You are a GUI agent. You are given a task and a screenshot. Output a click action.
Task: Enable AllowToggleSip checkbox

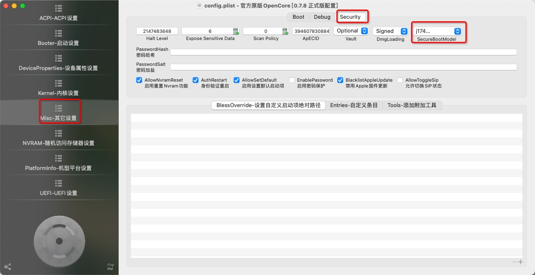[400, 80]
